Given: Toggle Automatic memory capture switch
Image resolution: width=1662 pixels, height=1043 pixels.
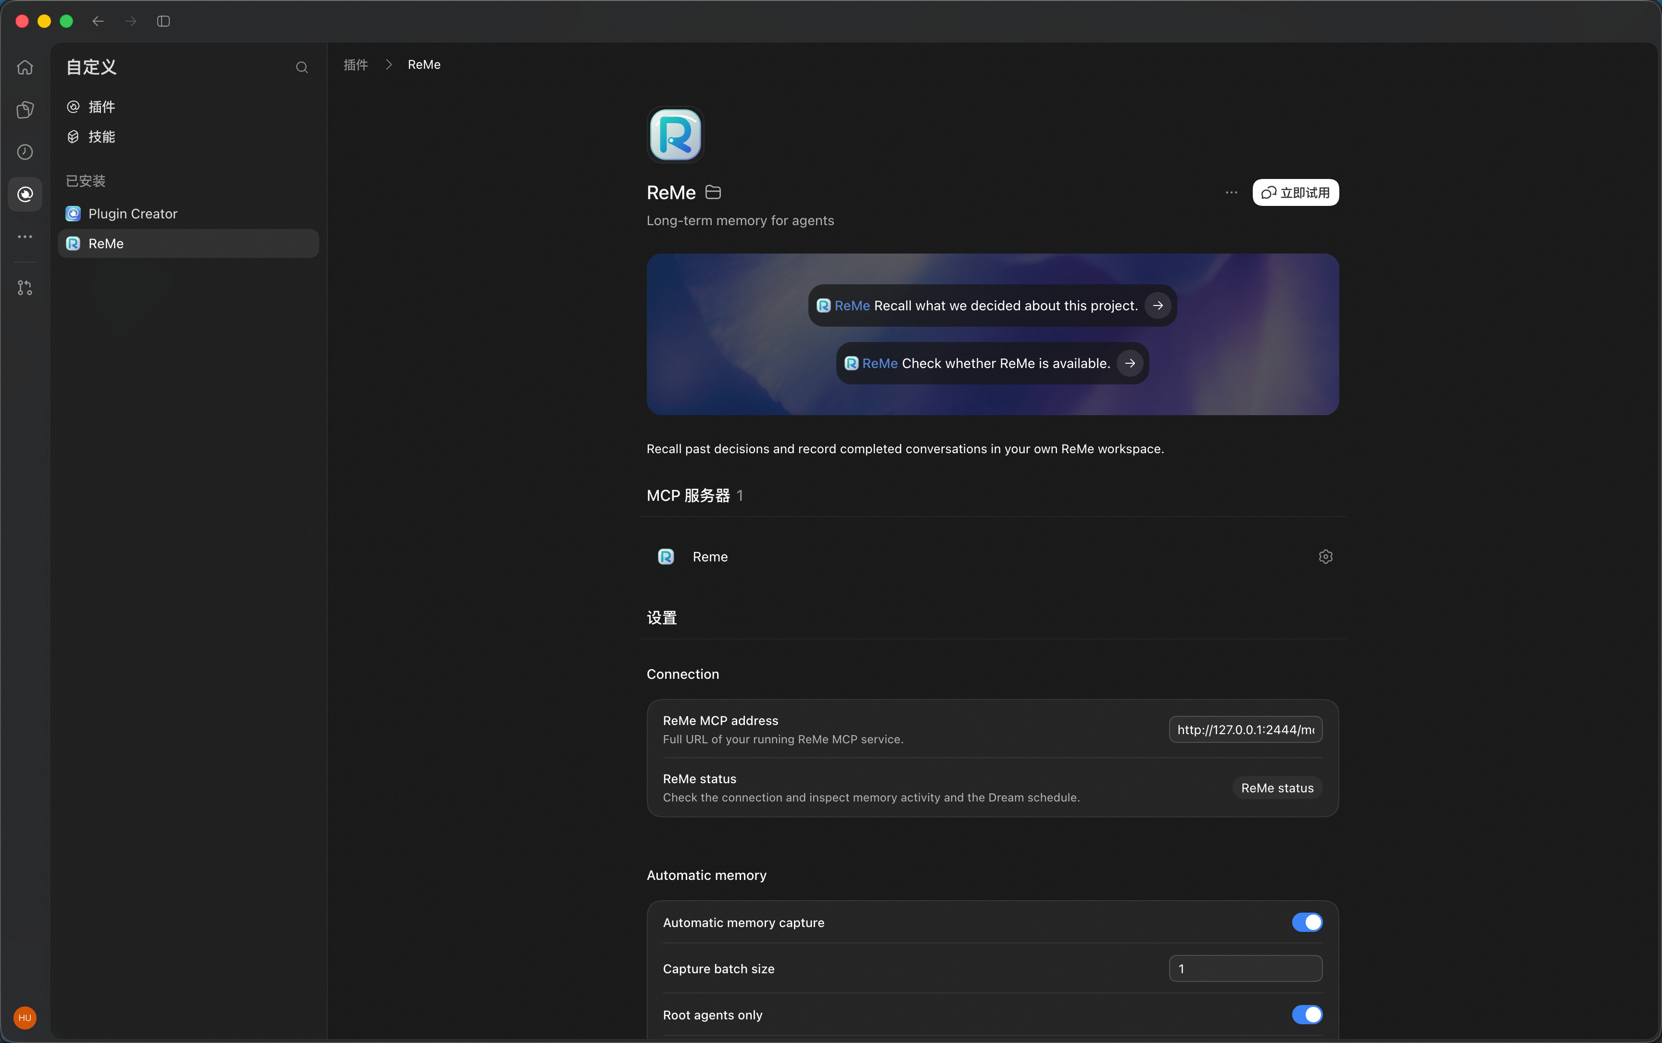Looking at the screenshot, I should [x=1306, y=922].
